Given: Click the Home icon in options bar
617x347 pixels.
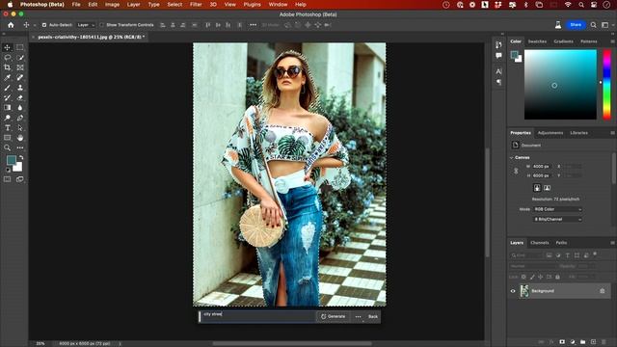Looking at the screenshot, I should 11,25.
